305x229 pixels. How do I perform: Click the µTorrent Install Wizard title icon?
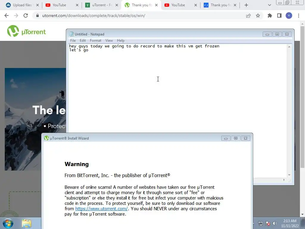[x=46, y=138]
